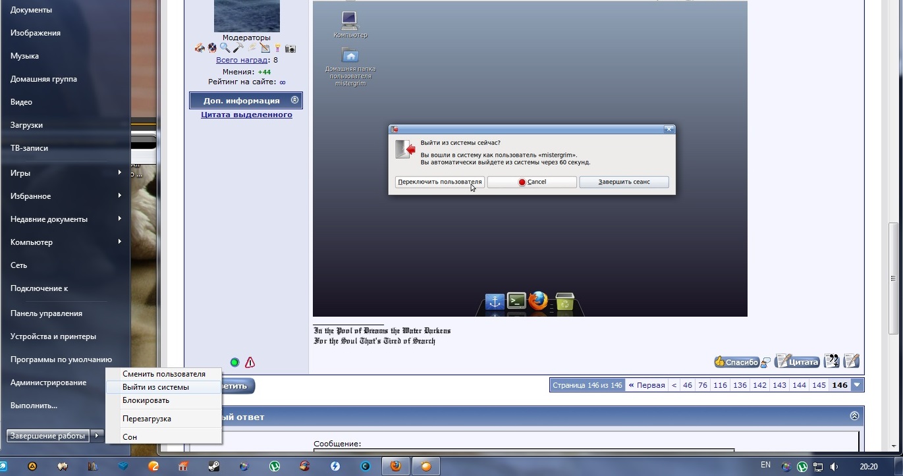Open Steam from the Windows taskbar
903x476 pixels.
click(x=213, y=466)
